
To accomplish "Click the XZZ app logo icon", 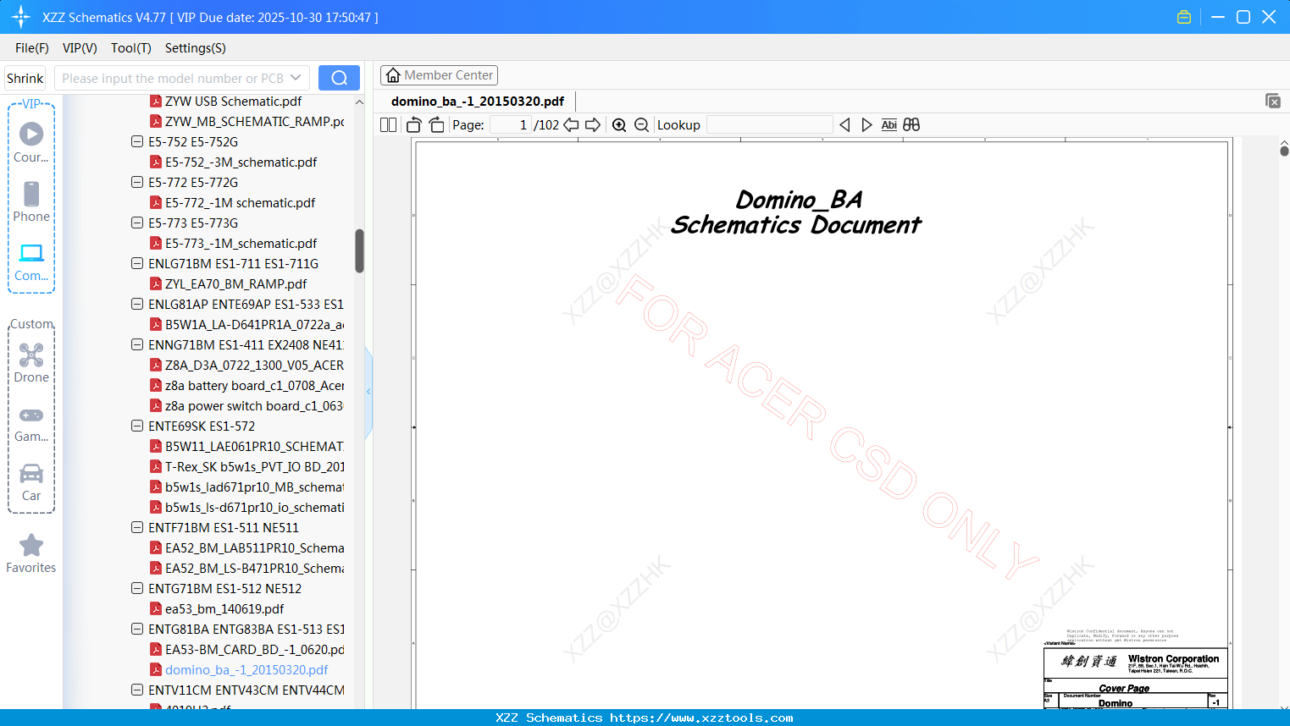I will pos(21,17).
